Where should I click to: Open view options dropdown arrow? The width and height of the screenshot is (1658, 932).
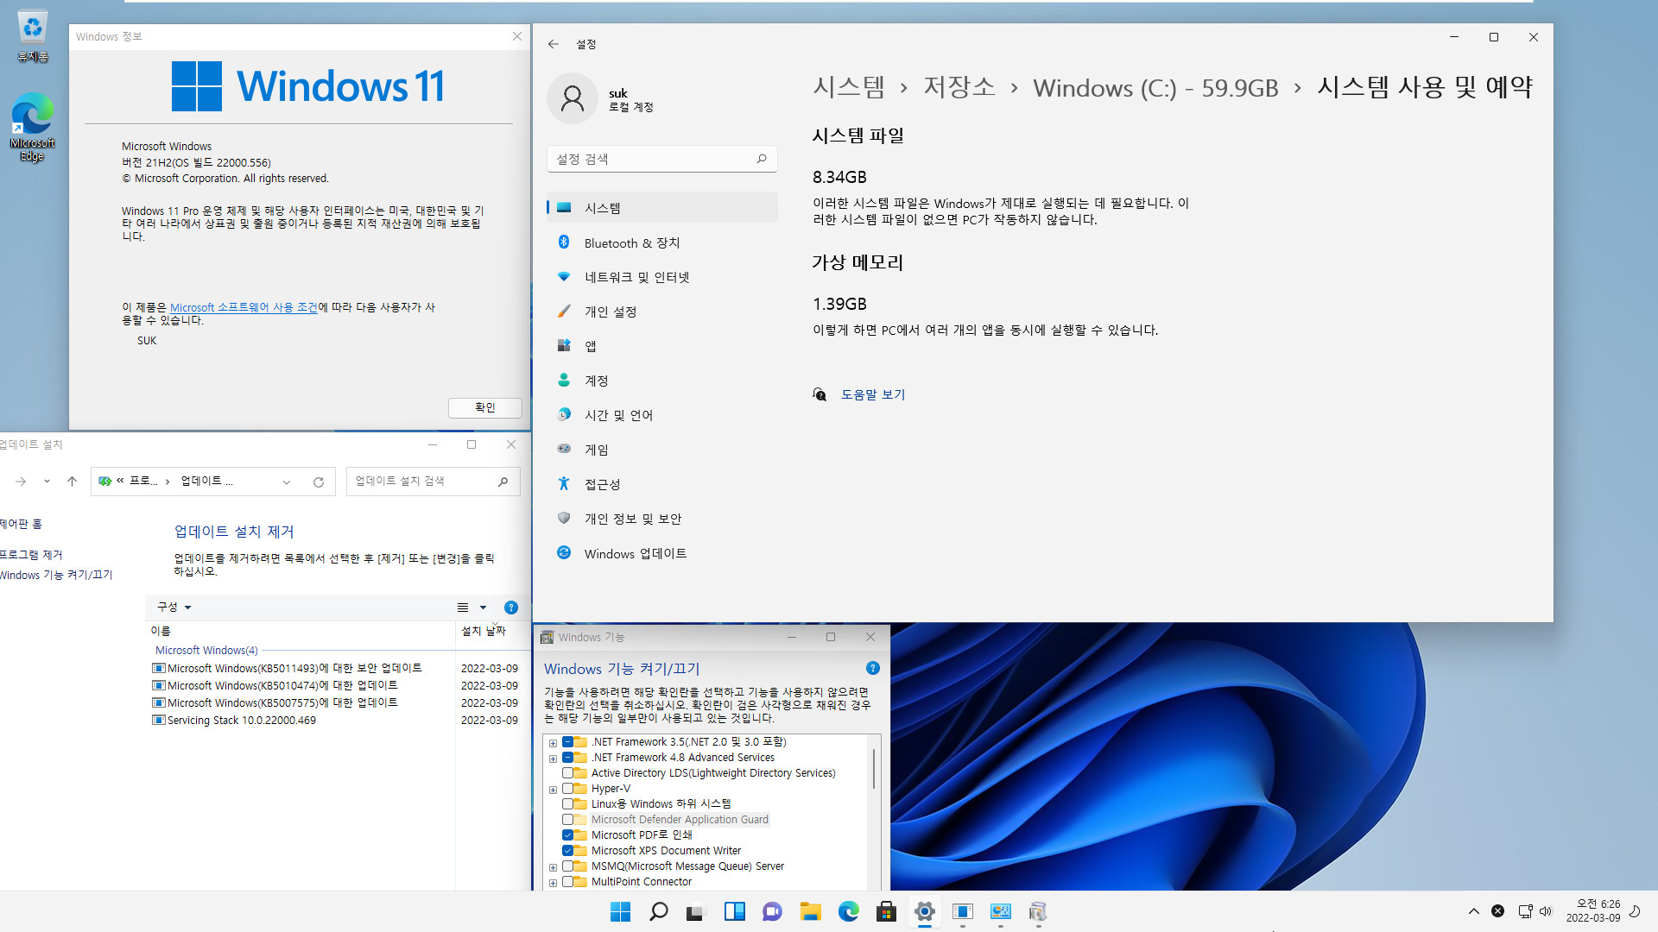pyautogui.click(x=483, y=608)
